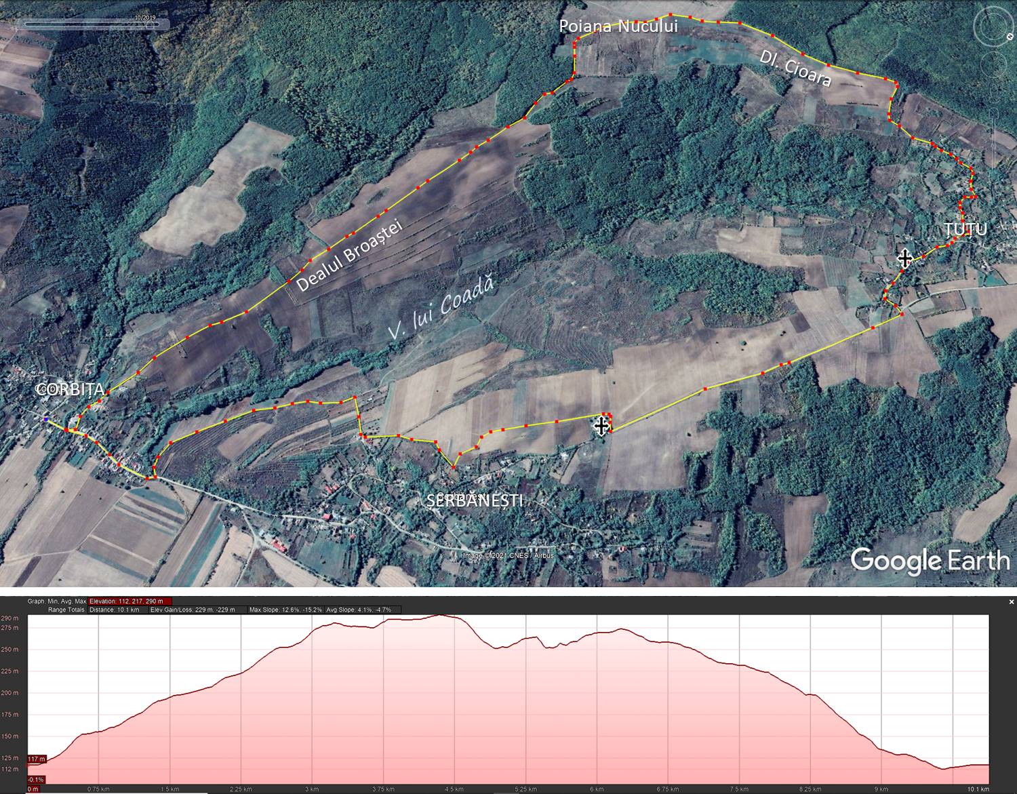The height and width of the screenshot is (794, 1017).
Task: Click the 117 m elevation cursor tag
Action: pos(37,759)
